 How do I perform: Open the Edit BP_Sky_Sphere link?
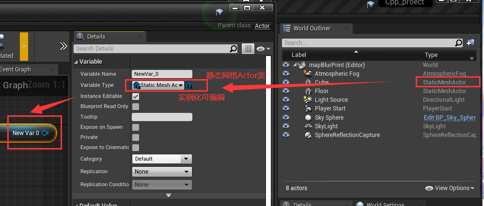tap(450, 117)
